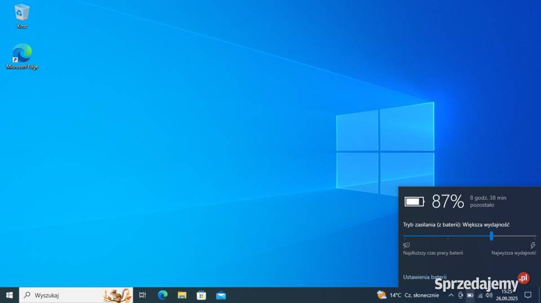The width and height of the screenshot is (541, 303).
Task: Select the Microsoft Edge desktop shortcut
Action: coord(22,55)
